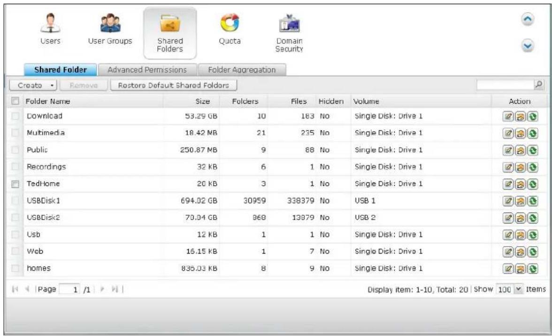Screen dimensions: 552x336
Task: Check the Web folder checkbox
Action: [15, 251]
